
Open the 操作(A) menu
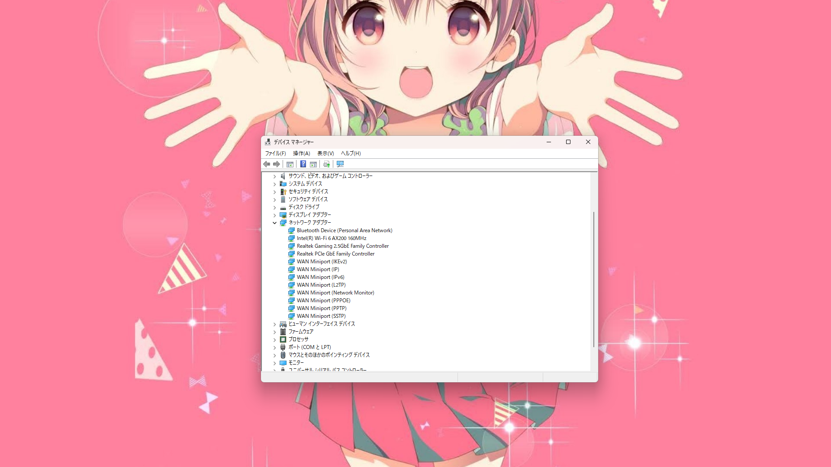coord(302,154)
